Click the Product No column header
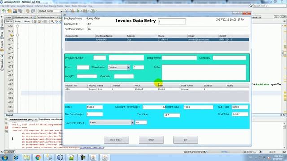Image resolution: width=287 pixels, height=161 pixels. click(76, 85)
